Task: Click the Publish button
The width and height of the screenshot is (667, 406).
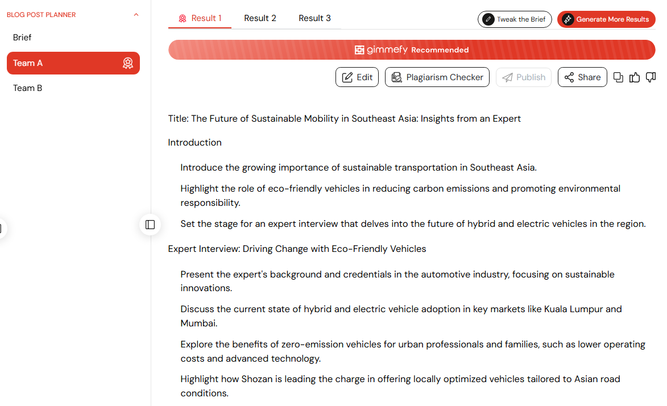Action: coord(523,77)
